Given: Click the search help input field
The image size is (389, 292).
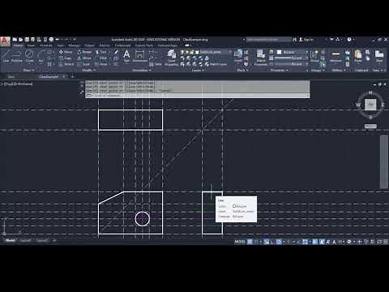Looking at the screenshot, I should pos(268,40).
